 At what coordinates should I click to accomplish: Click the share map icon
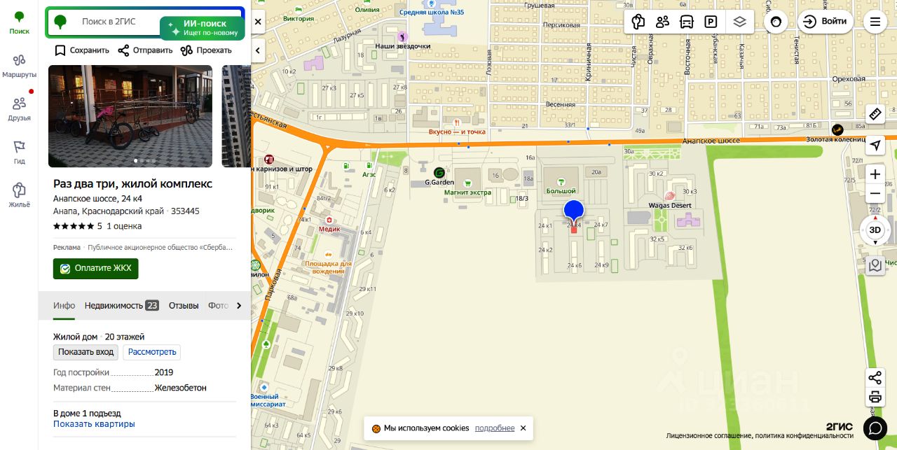click(875, 378)
